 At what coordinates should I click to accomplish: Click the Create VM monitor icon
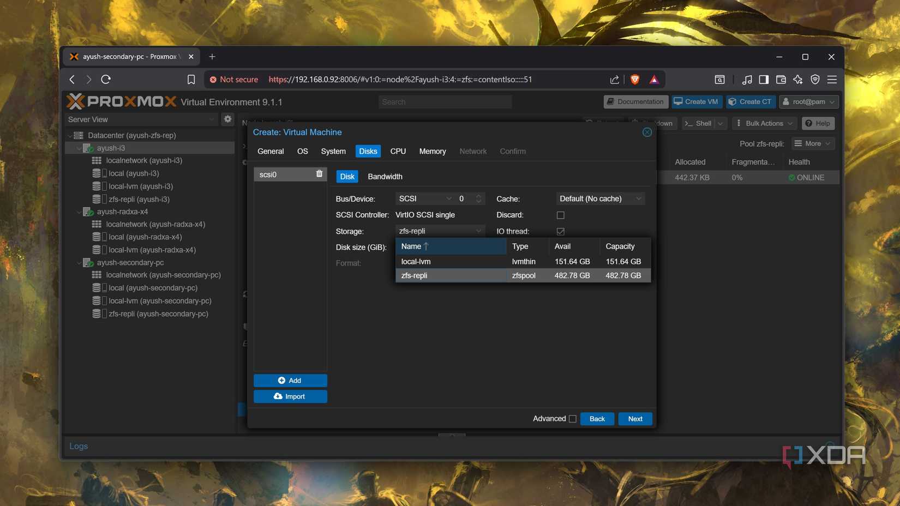[677, 101]
